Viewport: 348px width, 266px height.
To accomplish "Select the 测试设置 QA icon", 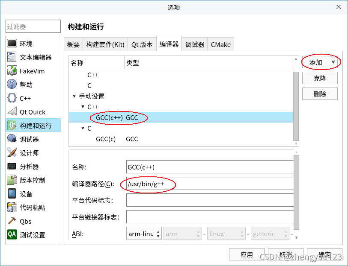I will pos(12,234).
